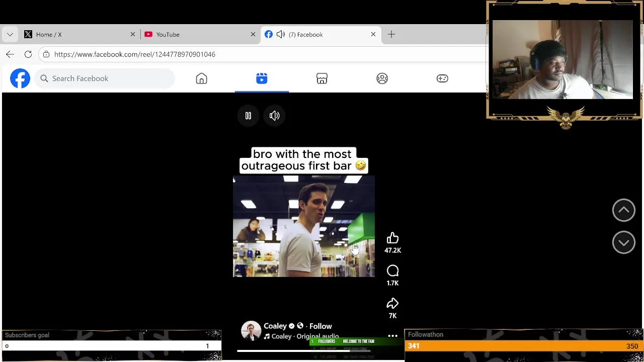Close the Home / X tab
This screenshot has width=644, height=362.
[x=133, y=34]
